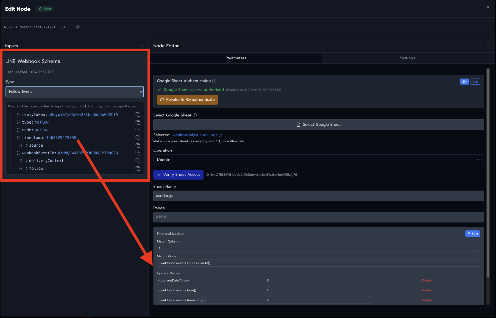Open the Type dropdown showing Follow Event
This screenshot has width=496, height=318.
[75, 92]
